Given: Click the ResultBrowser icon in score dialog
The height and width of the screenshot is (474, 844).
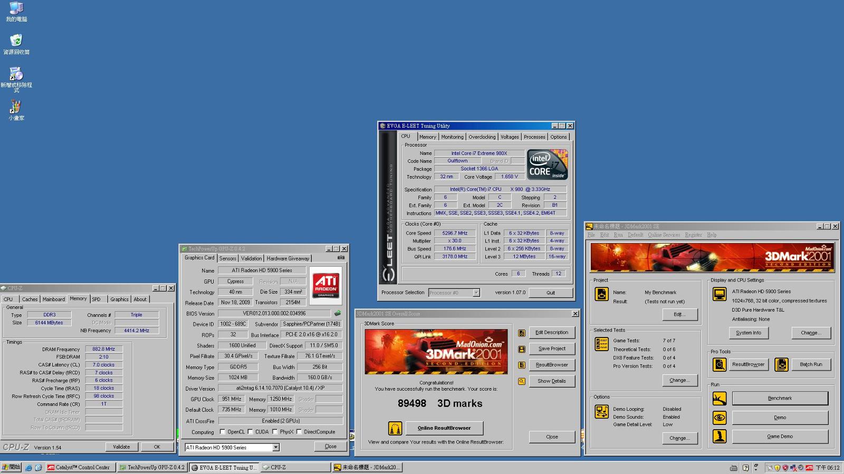Looking at the screenshot, I should (522, 365).
